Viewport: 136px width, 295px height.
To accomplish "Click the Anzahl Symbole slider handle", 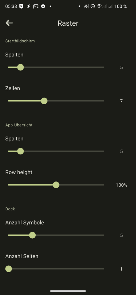I will coord(32,235).
